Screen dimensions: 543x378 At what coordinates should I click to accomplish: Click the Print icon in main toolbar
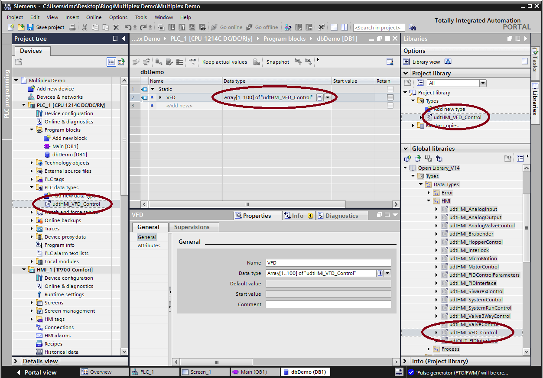click(72, 27)
